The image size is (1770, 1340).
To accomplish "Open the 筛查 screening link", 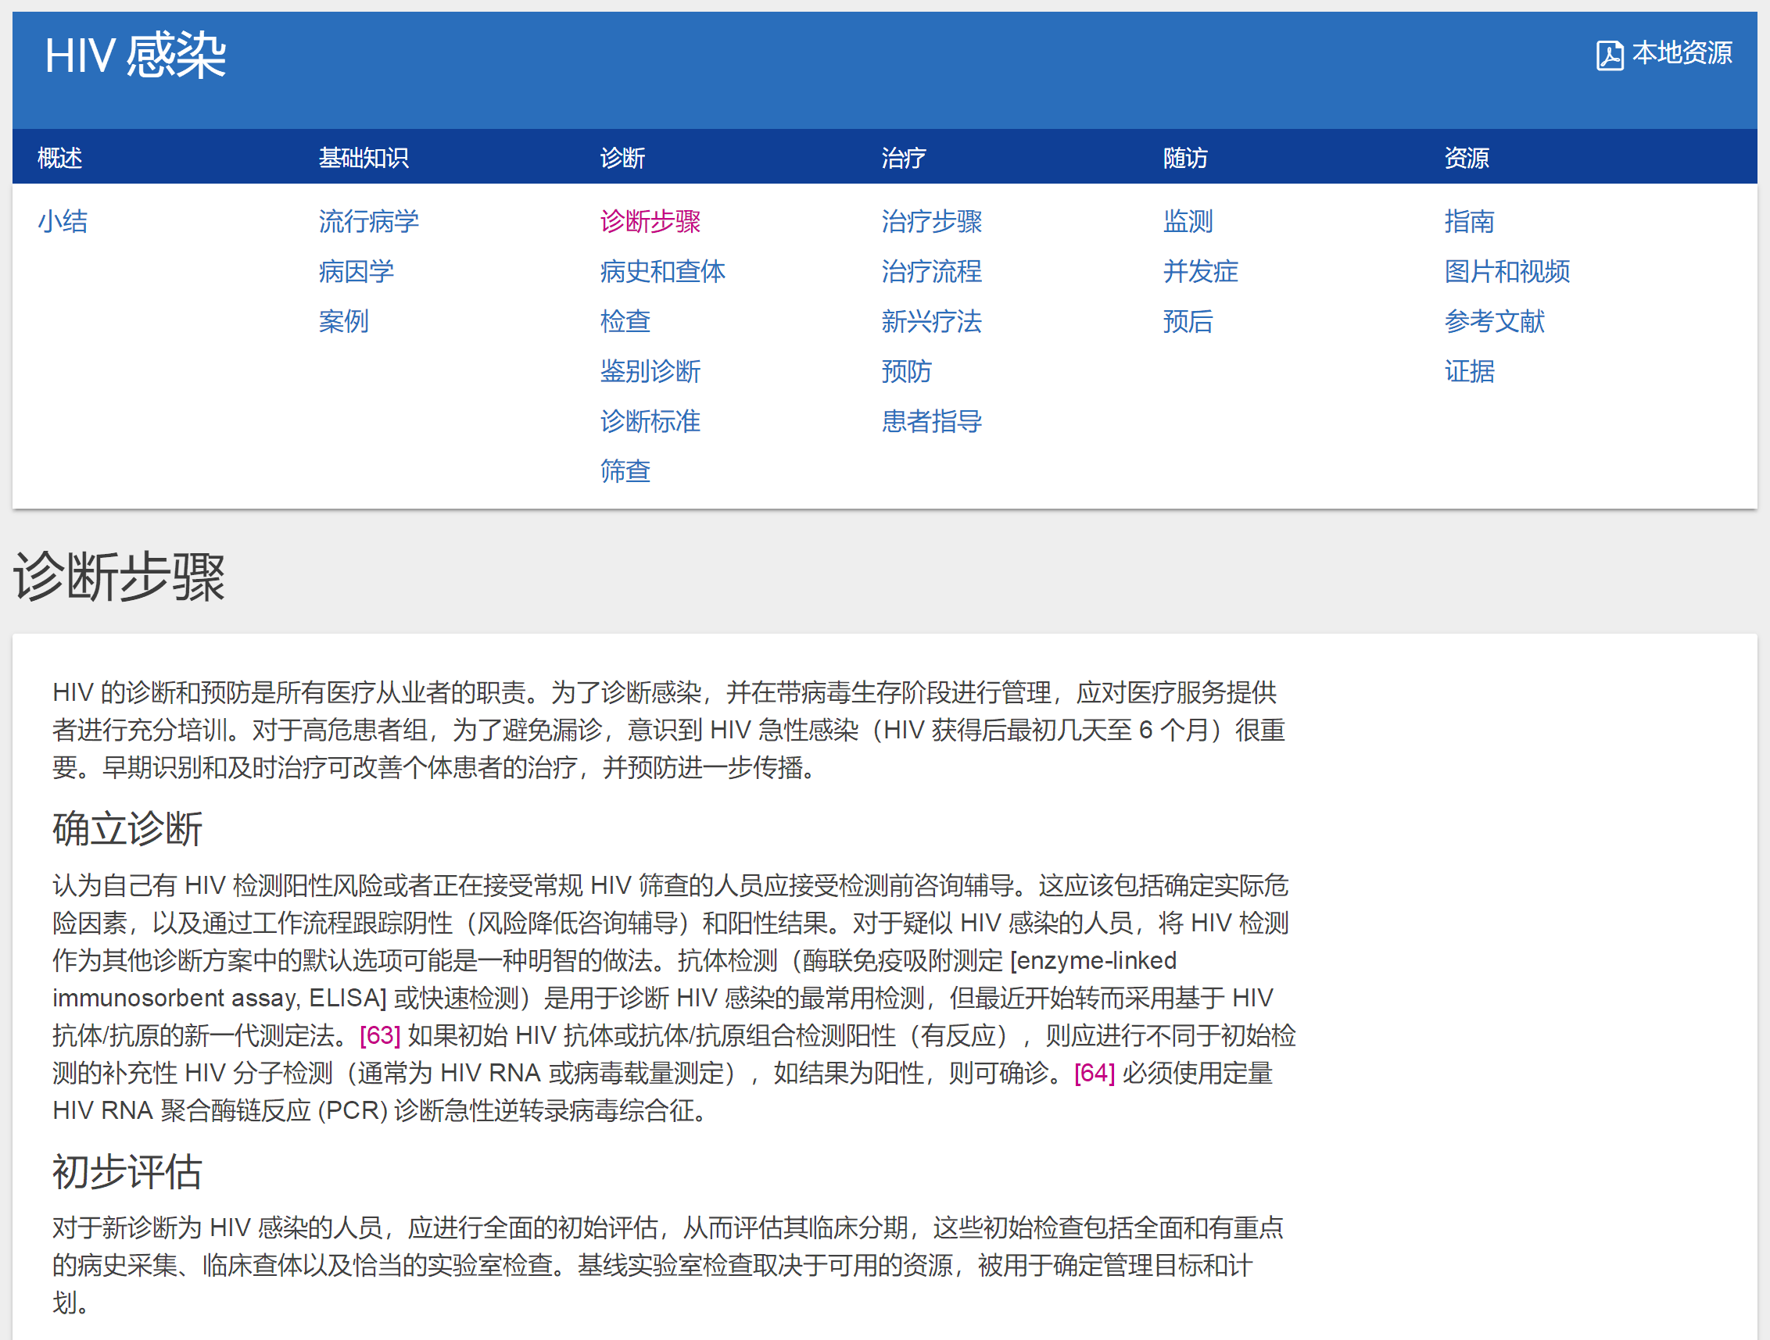I will pyautogui.click(x=625, y=472).
